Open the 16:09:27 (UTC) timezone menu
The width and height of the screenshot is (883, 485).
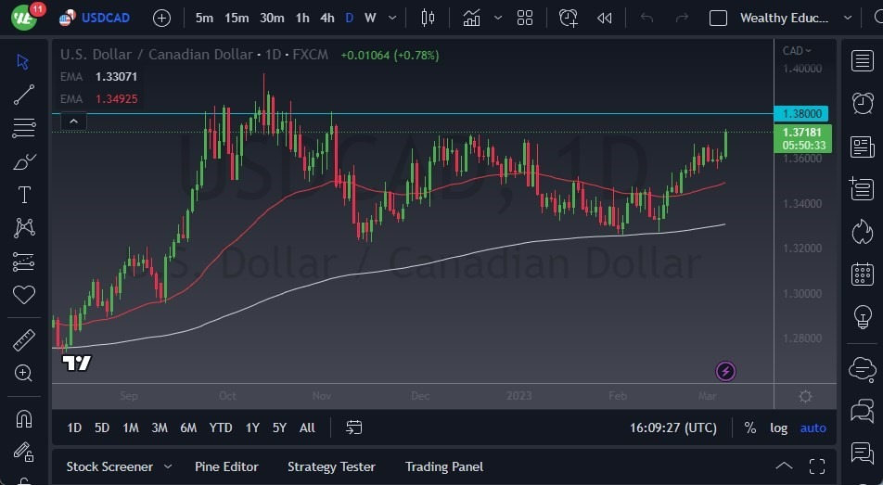click(673, 428)
